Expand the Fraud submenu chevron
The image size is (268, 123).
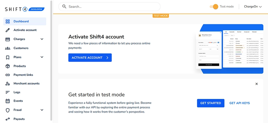42,110
